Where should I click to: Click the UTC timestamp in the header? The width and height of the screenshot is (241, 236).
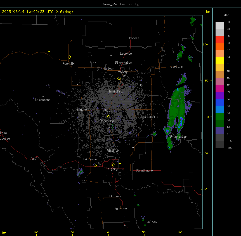pos(37,11)
